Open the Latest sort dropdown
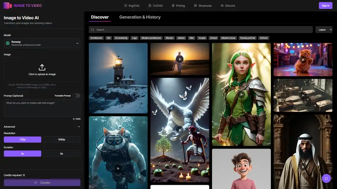 324,30
